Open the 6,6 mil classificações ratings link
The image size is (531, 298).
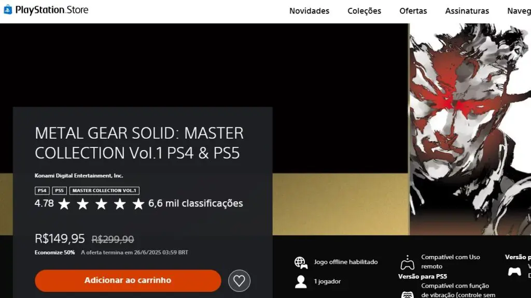click(x=195, y=203)
